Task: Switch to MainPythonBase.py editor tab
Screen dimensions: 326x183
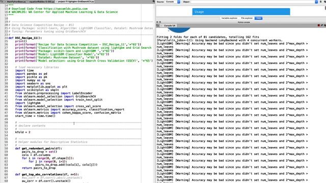Action: 15,2
